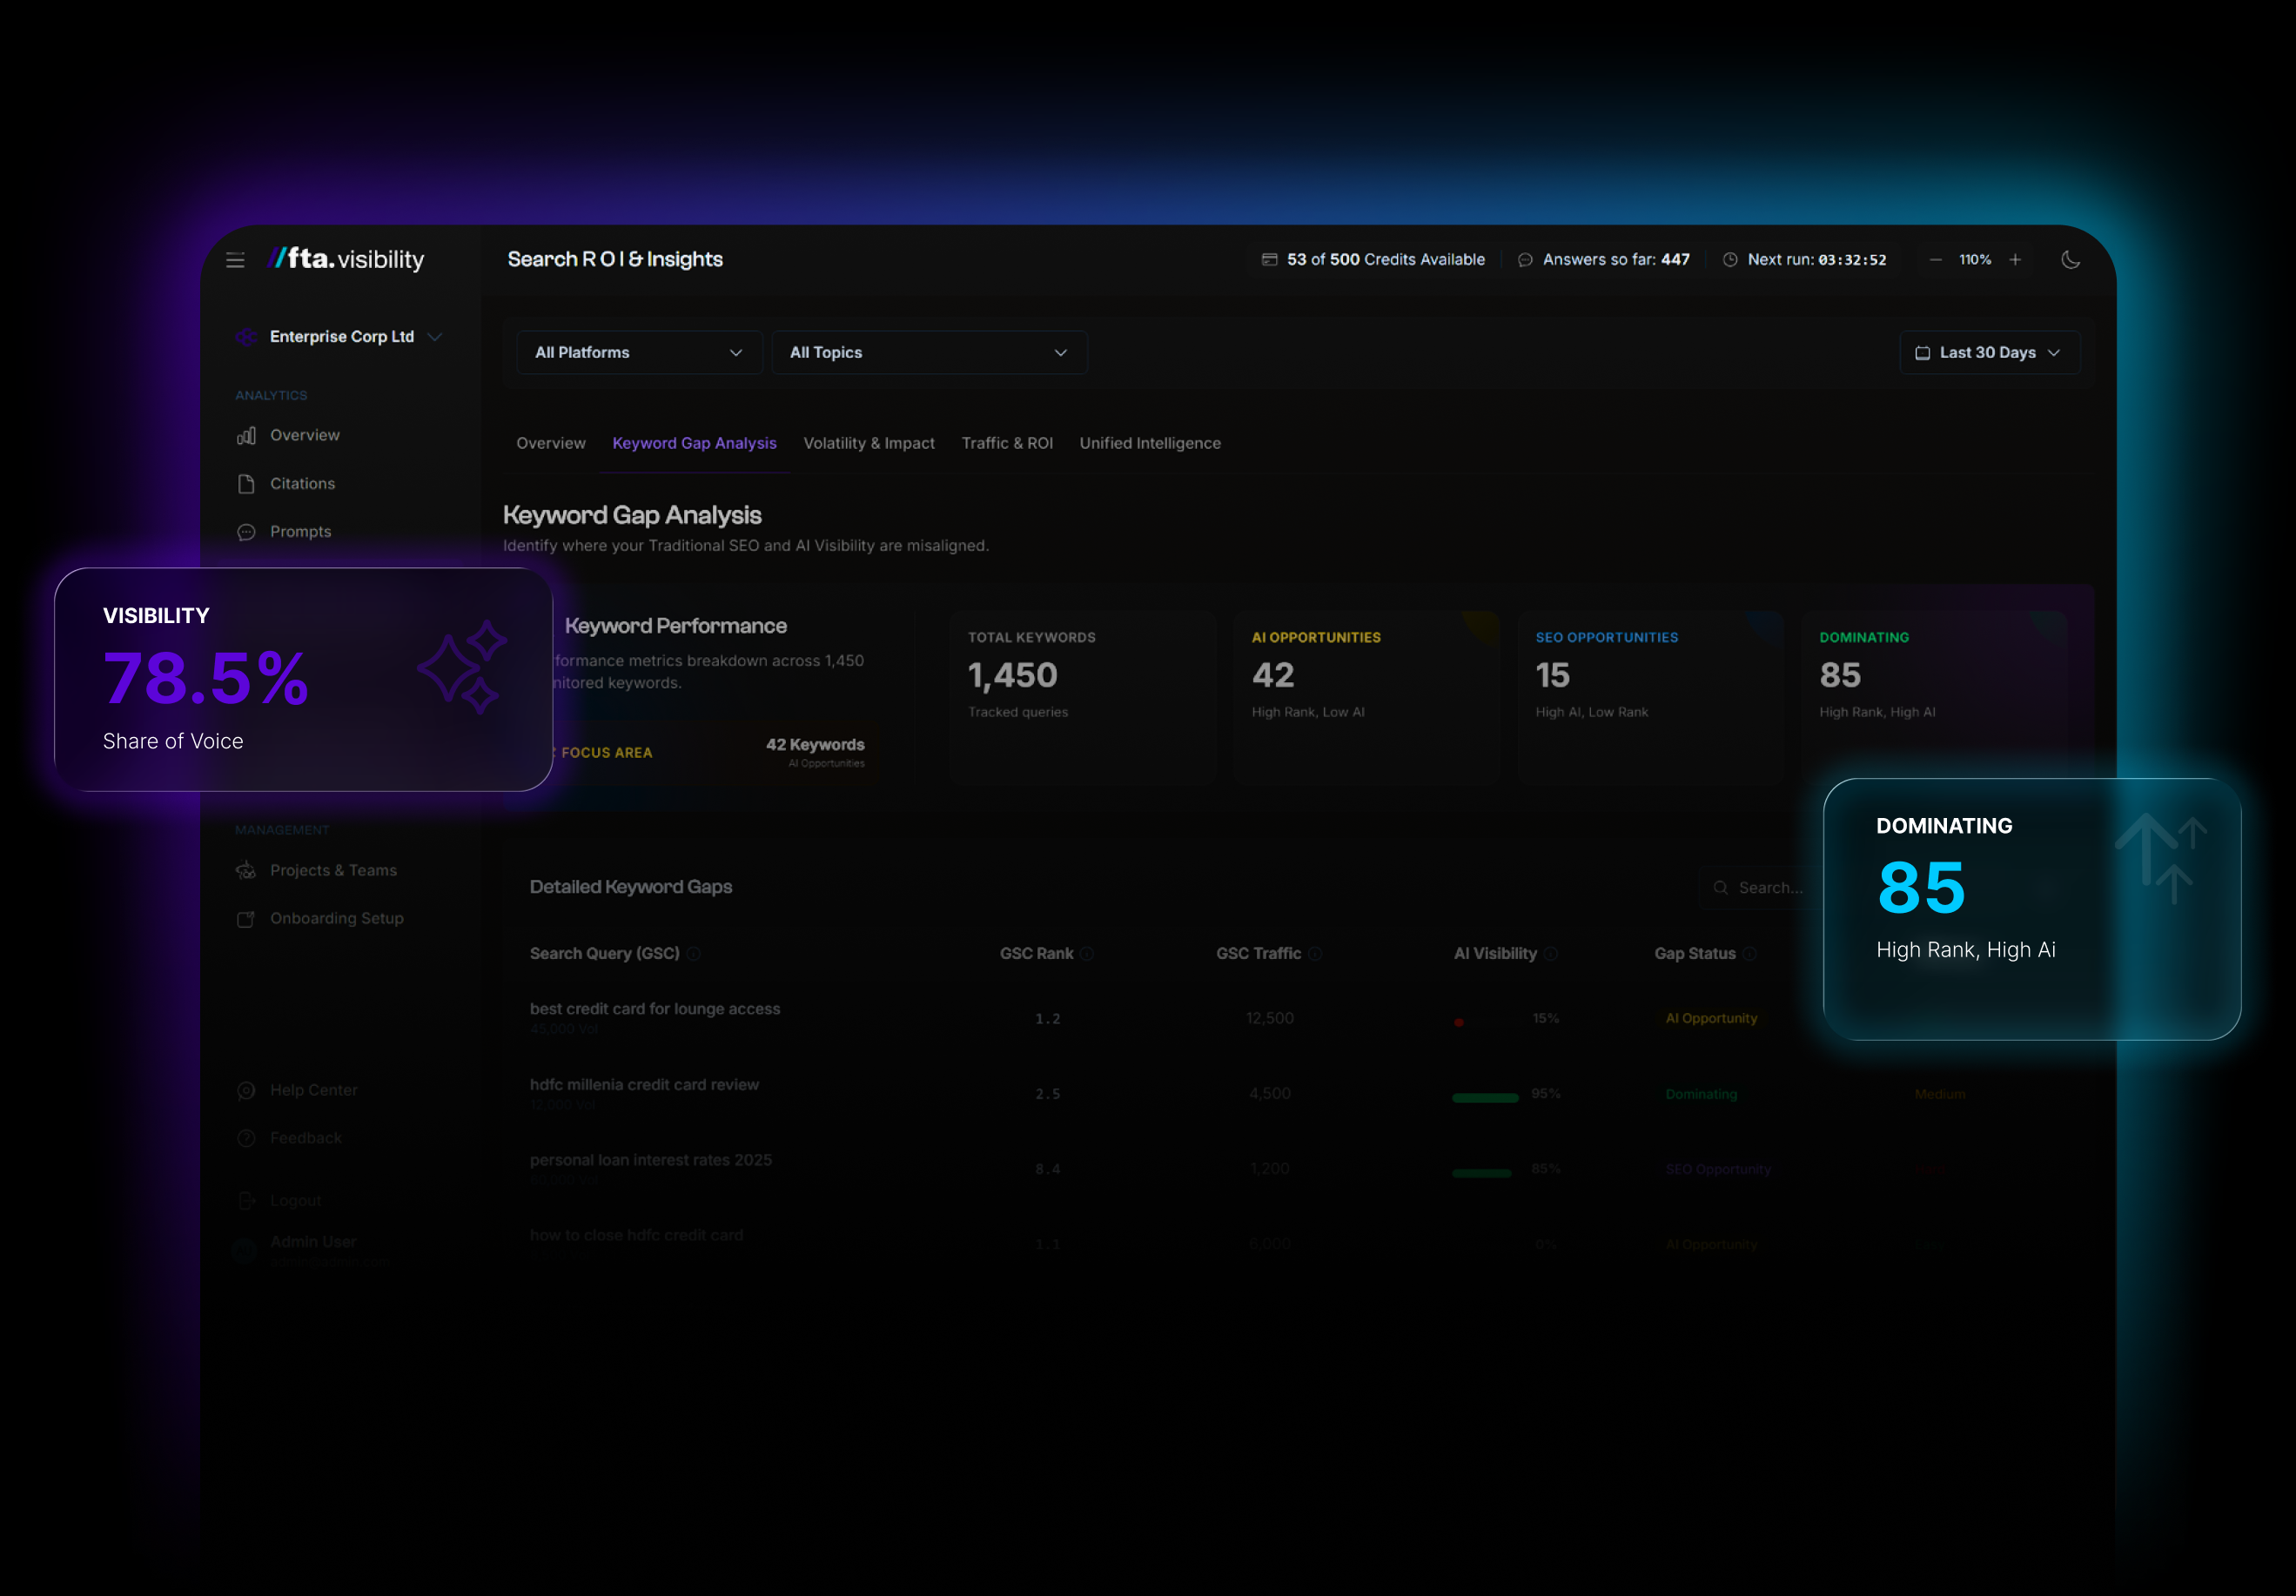2296x1596 pixels.
Task: Sort by GSC Rank column header
Action: pos(1037,954)
